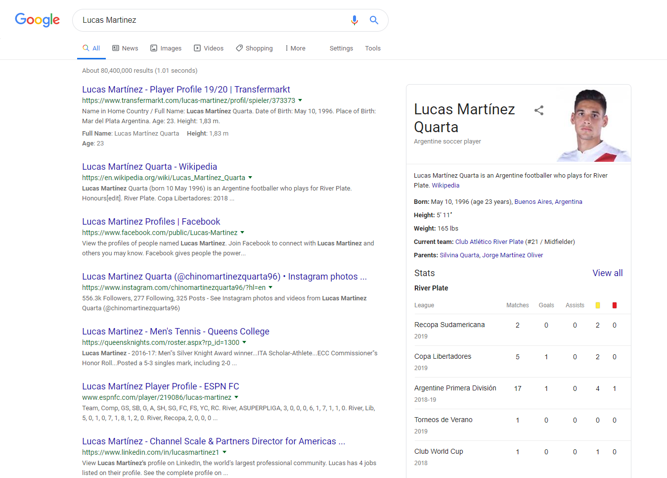The height and width of the screenshot is (478, 667).
Task: Open the Wikipedia result URL dropdown arrow
Action: 250,178
